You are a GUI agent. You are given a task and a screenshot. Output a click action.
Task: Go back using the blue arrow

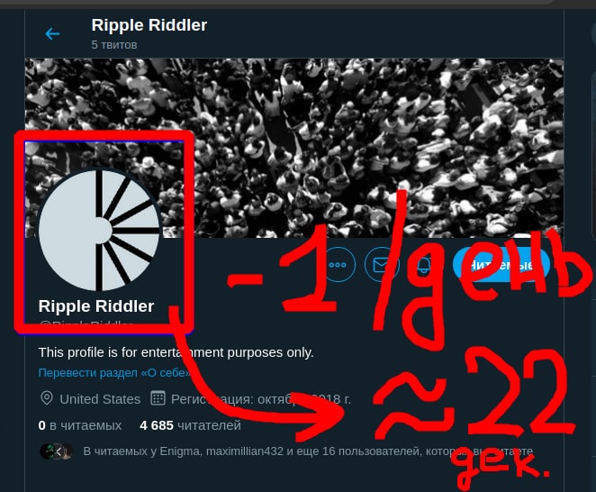(x=52, y=34)
